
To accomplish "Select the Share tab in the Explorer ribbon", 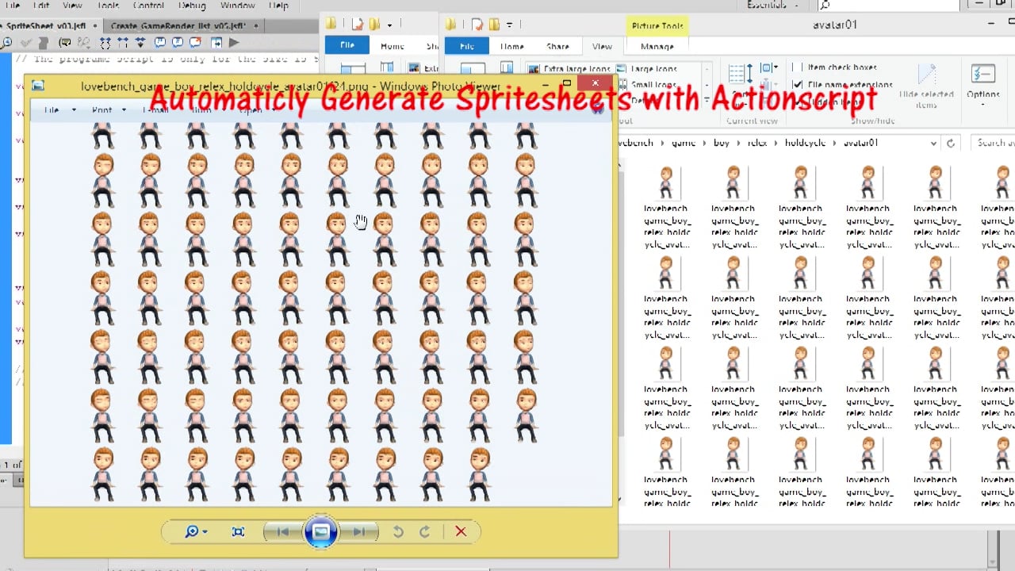I will pyautogui.click(x=557, y=47).
